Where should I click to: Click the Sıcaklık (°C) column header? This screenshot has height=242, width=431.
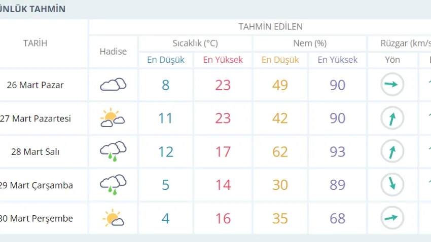point(195,44)
